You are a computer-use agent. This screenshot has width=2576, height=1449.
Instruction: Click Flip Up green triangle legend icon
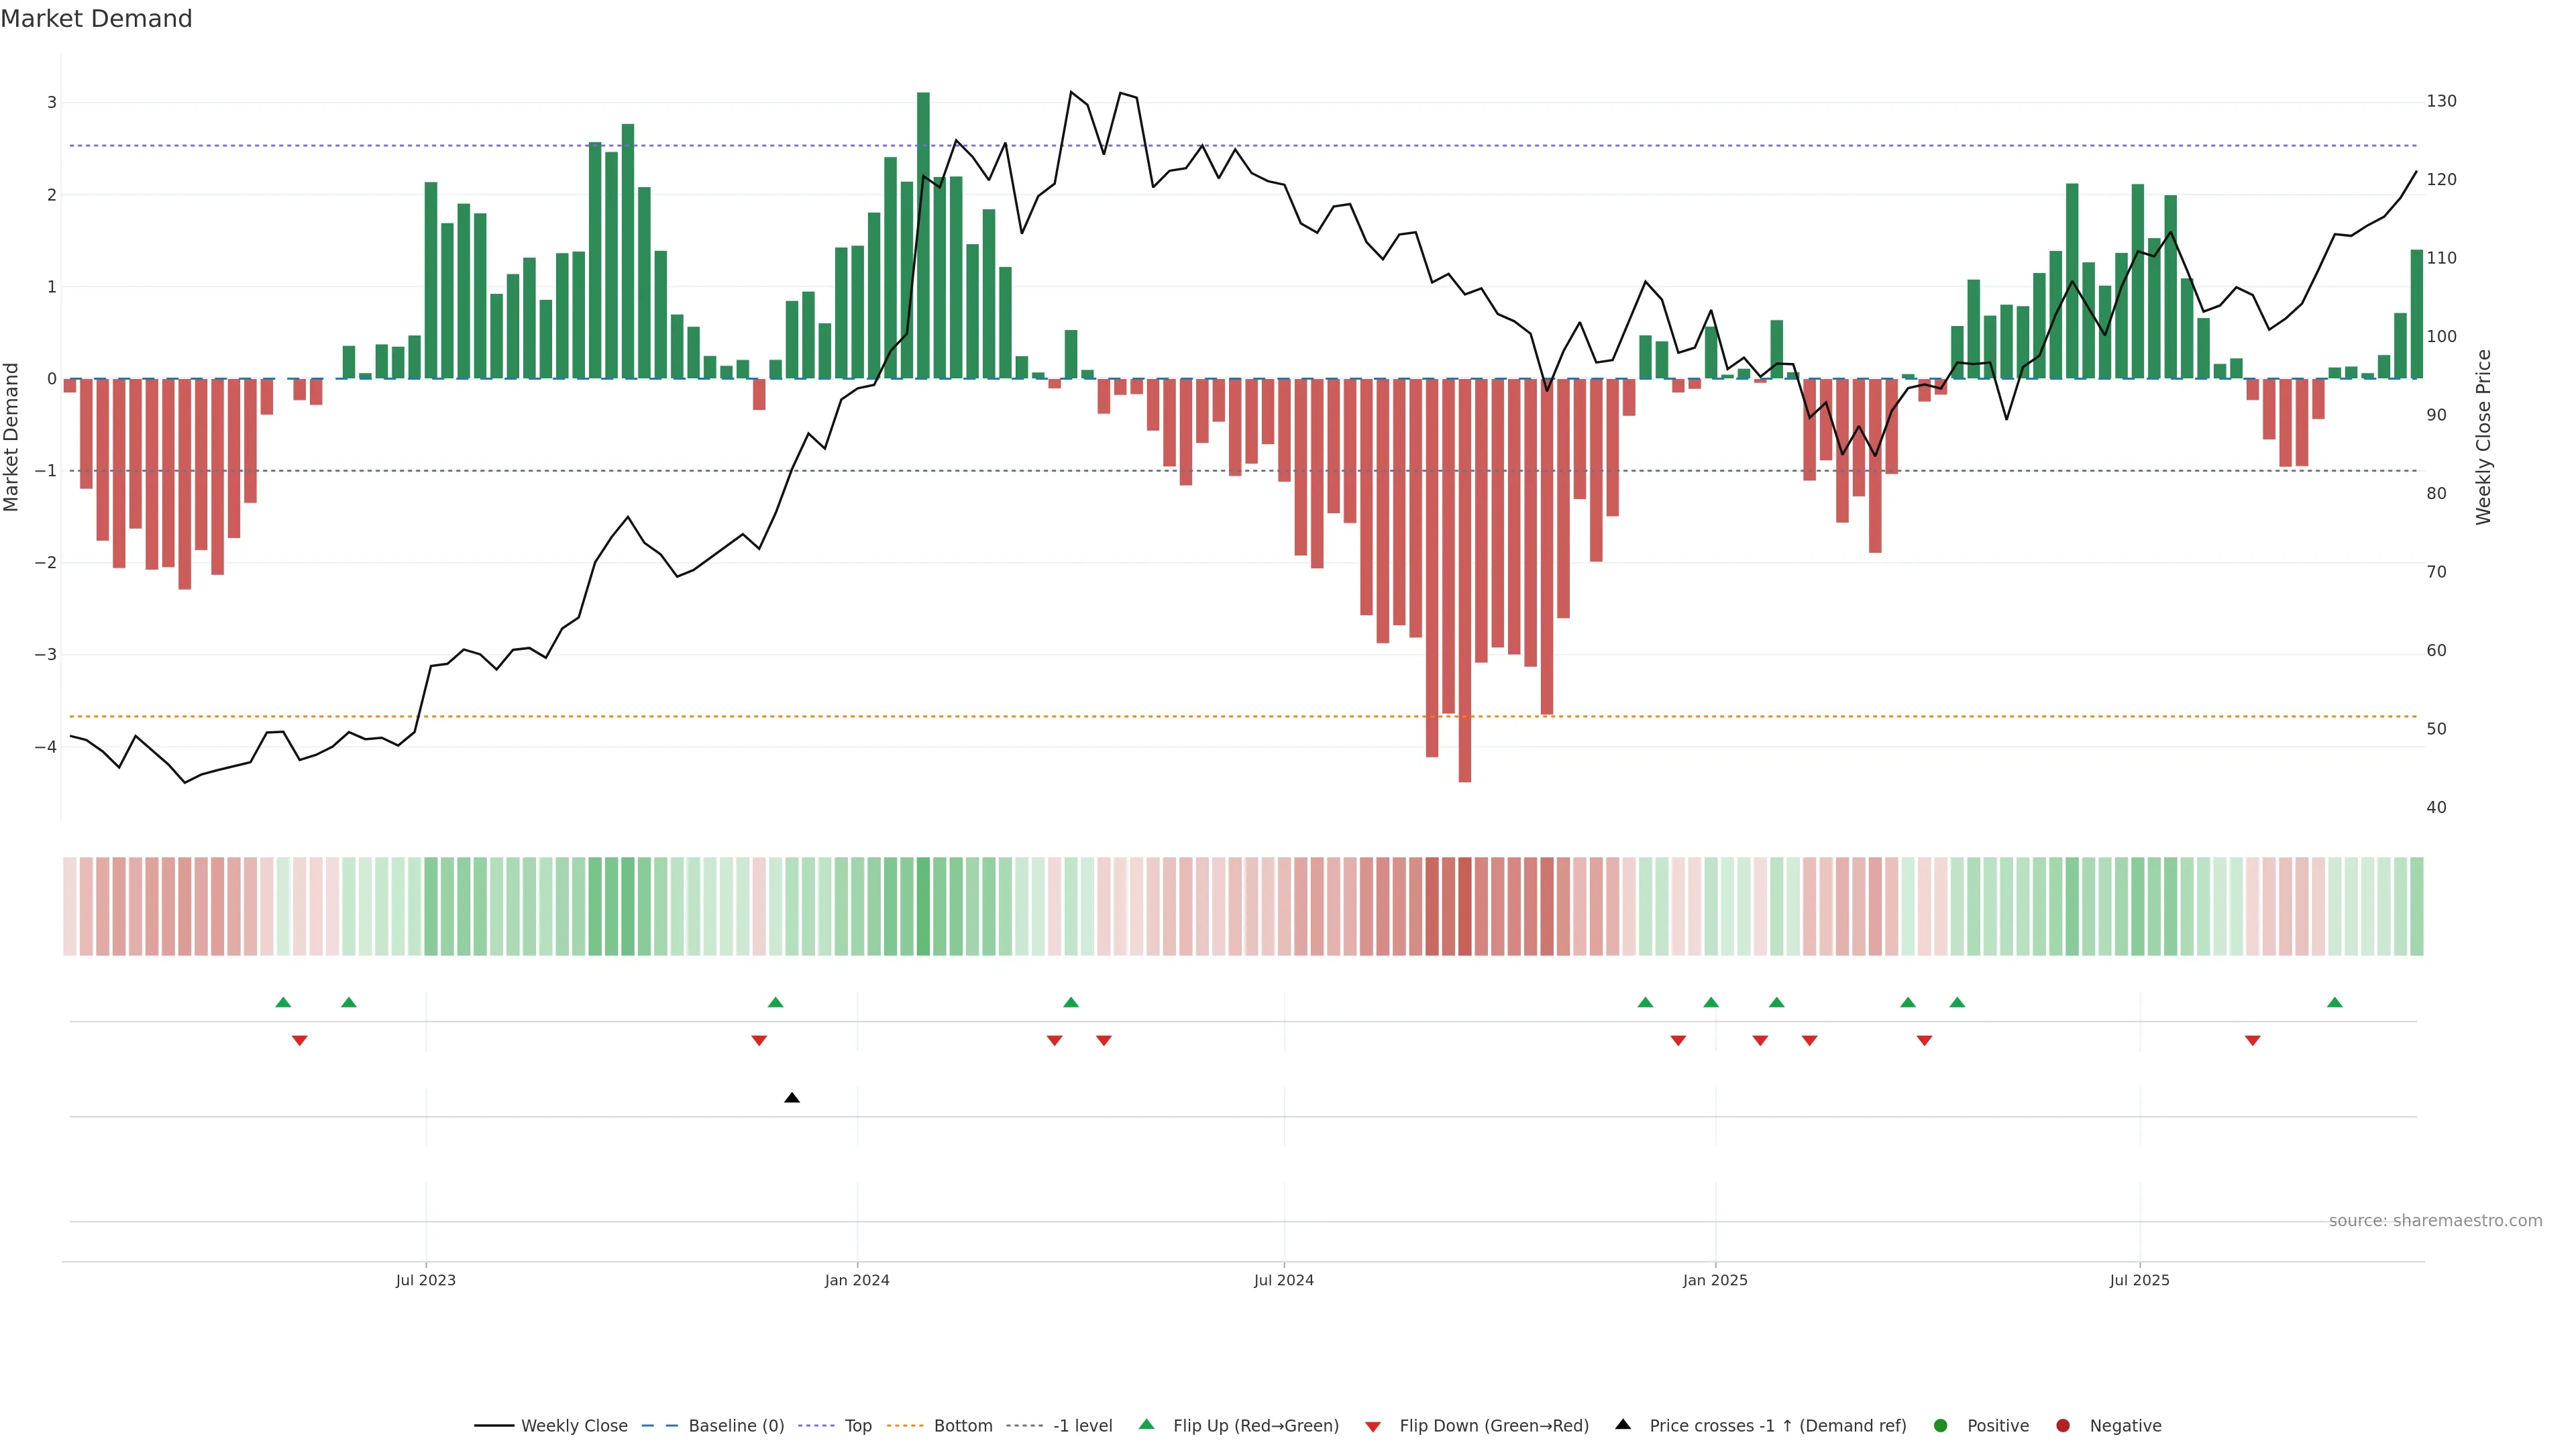(x=1147, y=1425)
